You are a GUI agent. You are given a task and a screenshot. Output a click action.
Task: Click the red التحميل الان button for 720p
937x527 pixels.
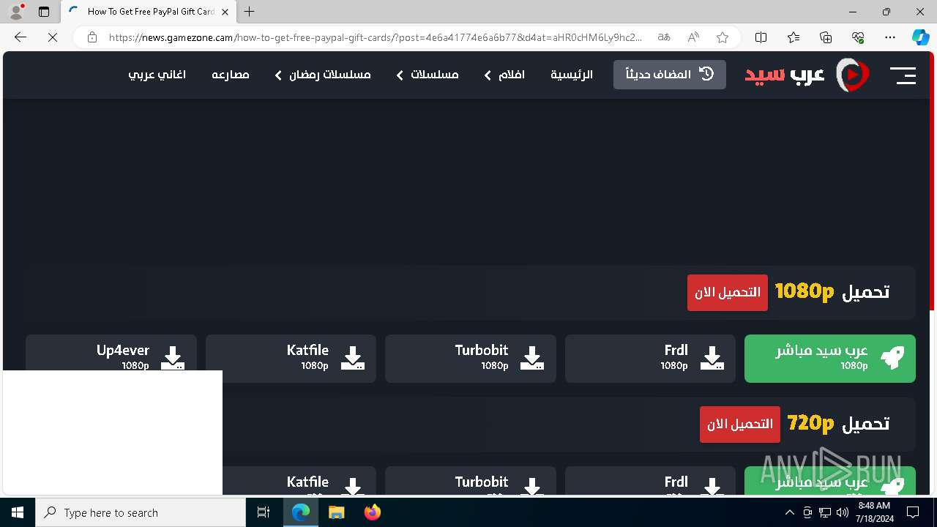coord(740,425)
